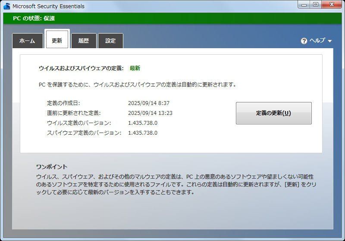Viewport: 345px width, 241px height.
Task: Click the 直前に更新された定義 timestamp 13:23
Action: (x=150, y=113)
